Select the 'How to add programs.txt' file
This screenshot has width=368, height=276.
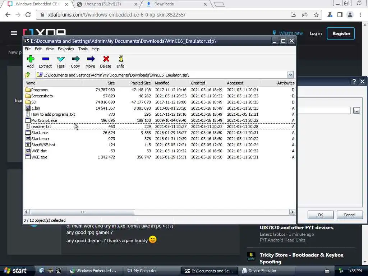click(x=53, y=114)
